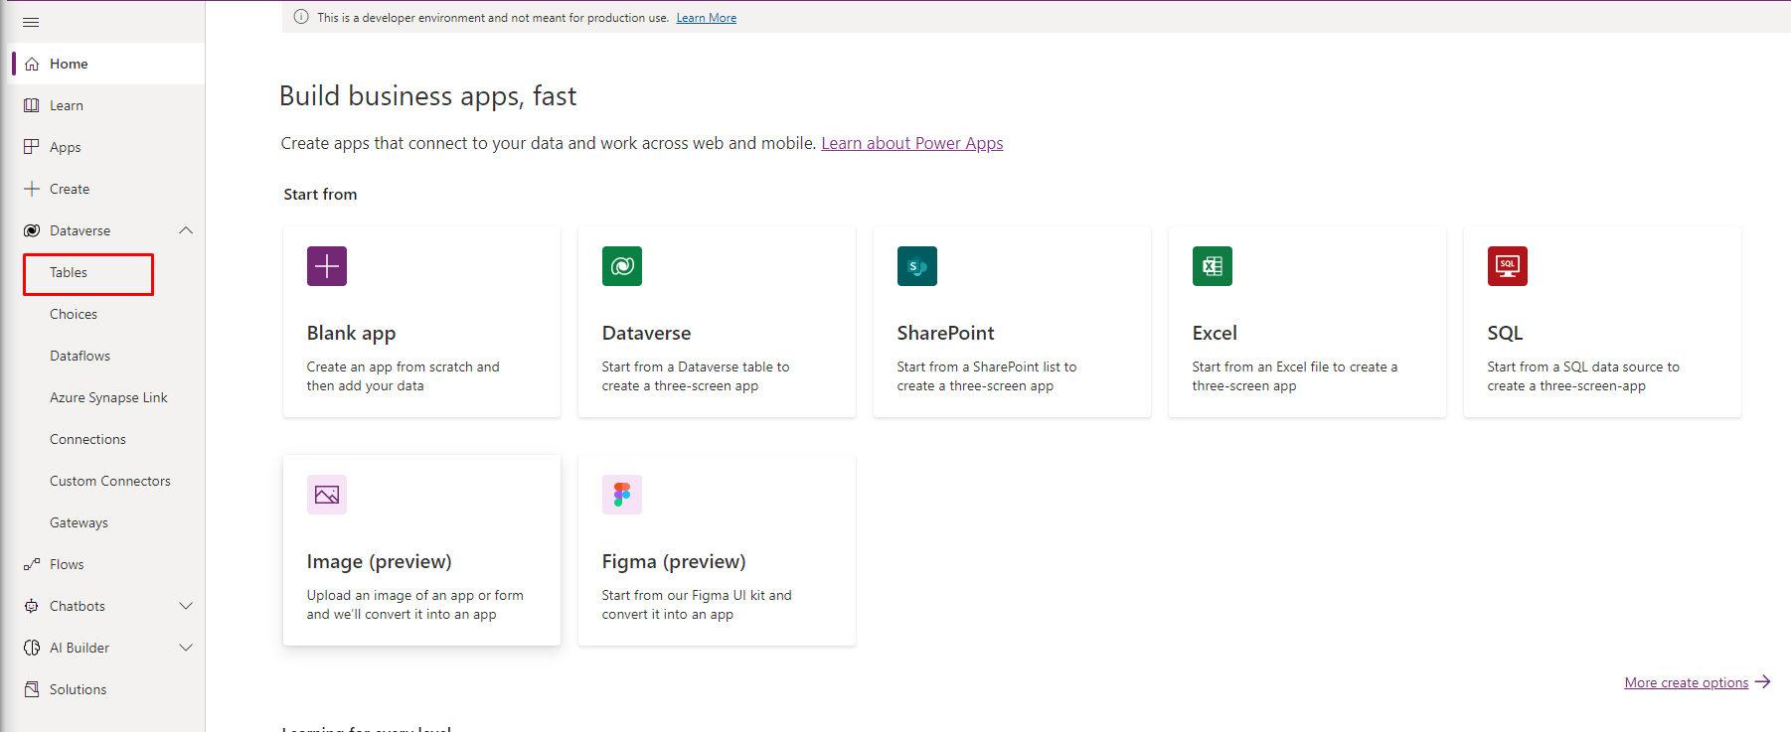Viewport: 1791px width, 732px height.
Task: Click the Chatbots robot icon
Action: click(32, 606)
